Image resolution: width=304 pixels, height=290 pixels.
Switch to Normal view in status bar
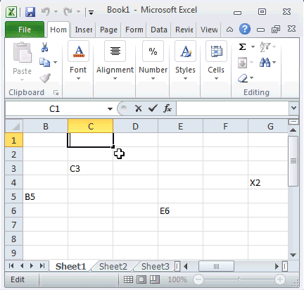click(x=128, y=279)
